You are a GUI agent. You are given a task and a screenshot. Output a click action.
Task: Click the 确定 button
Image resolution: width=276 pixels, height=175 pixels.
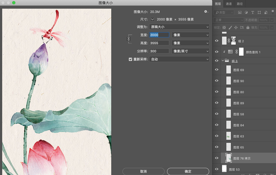click(188, 171)
